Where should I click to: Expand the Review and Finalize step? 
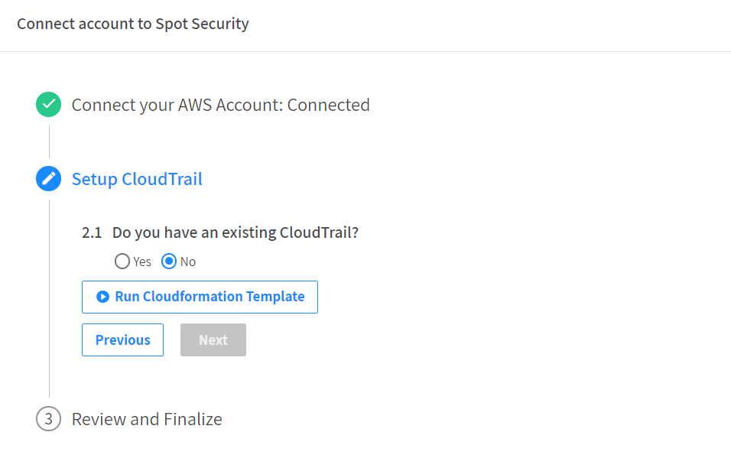[x=147, y=419]
